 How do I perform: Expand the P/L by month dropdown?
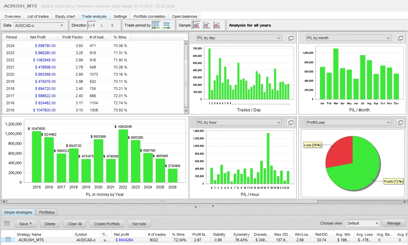point(348,38)
